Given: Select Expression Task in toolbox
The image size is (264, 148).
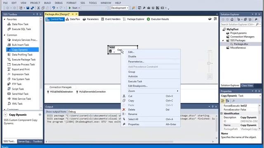Looking at the screenshot, I should (x=21, y=74).
